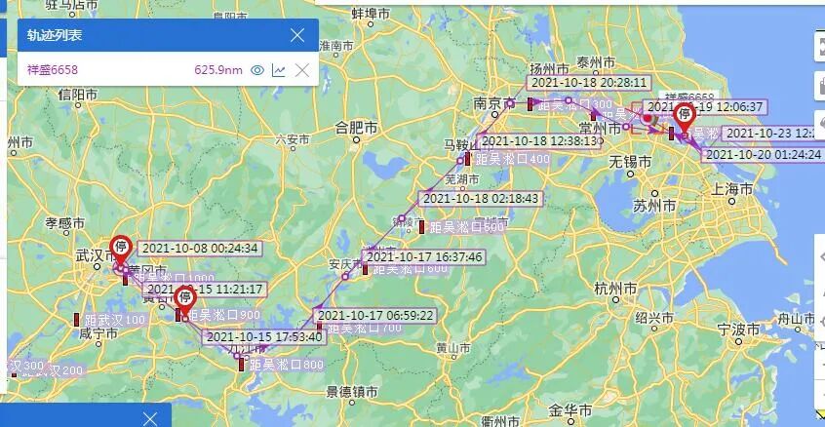Click the red ship icon near 常州市
Image resolution: width=825 pixels, height=427 pixels.
[648, 119]
